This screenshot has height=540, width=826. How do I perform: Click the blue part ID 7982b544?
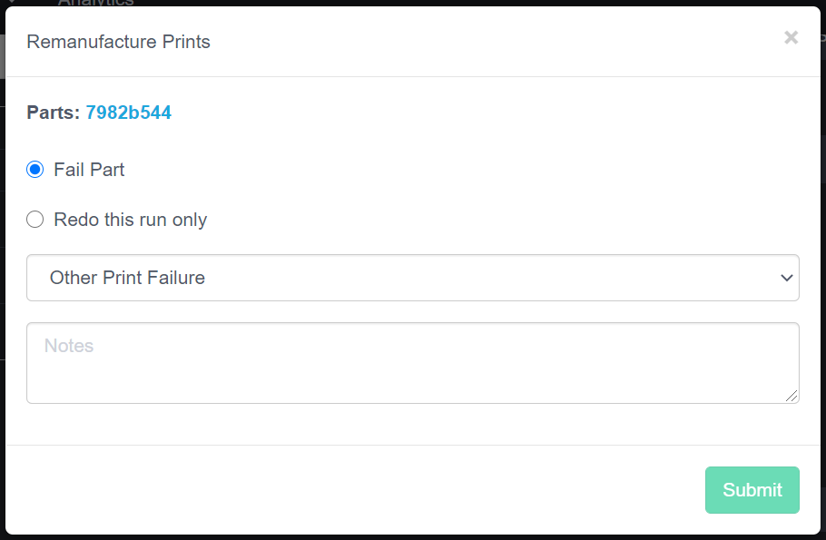[x=128, y=113]
